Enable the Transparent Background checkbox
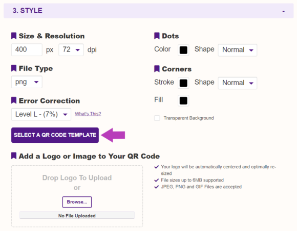This screenshot has width=297, height=231. [157, 118]
